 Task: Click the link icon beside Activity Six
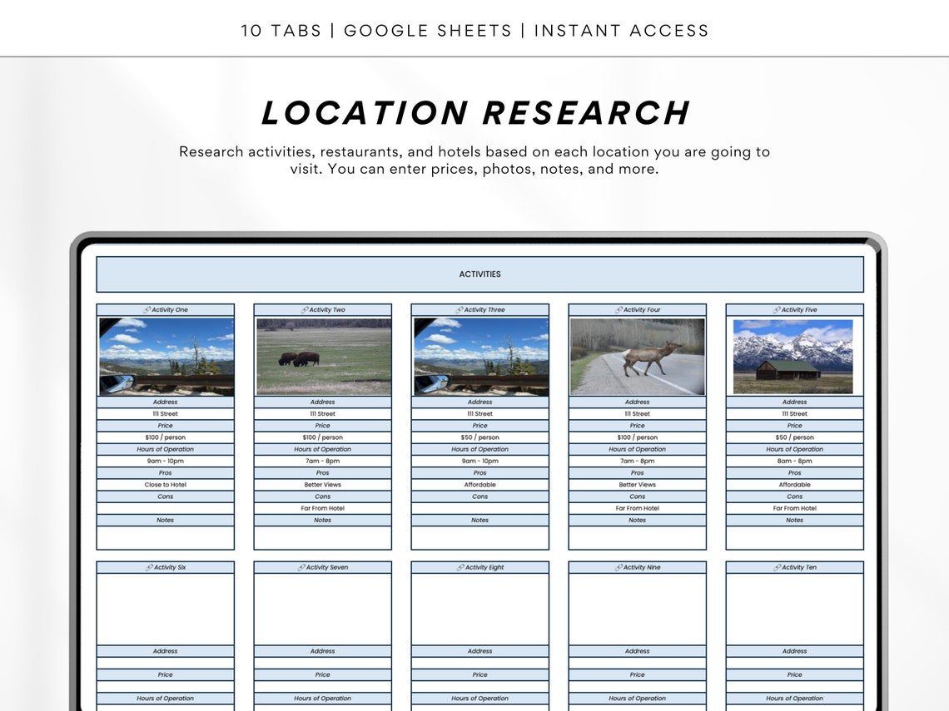(149, 567)
